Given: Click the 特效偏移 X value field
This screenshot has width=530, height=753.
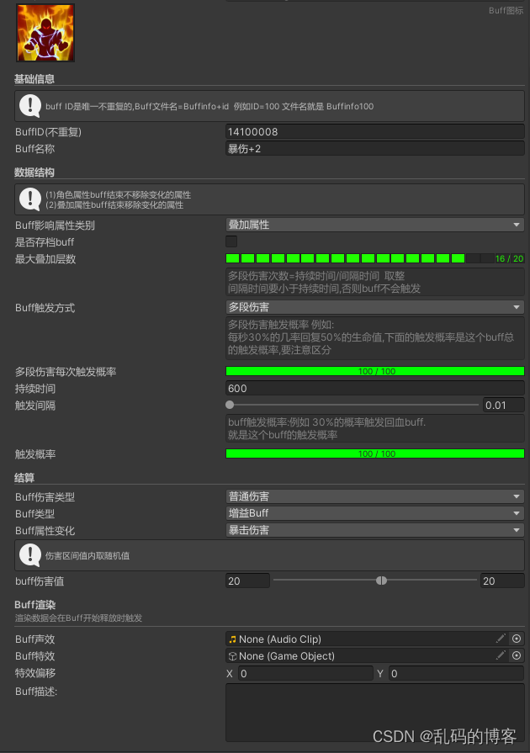Looking at the screenshot, I should (x=305, y=673).
